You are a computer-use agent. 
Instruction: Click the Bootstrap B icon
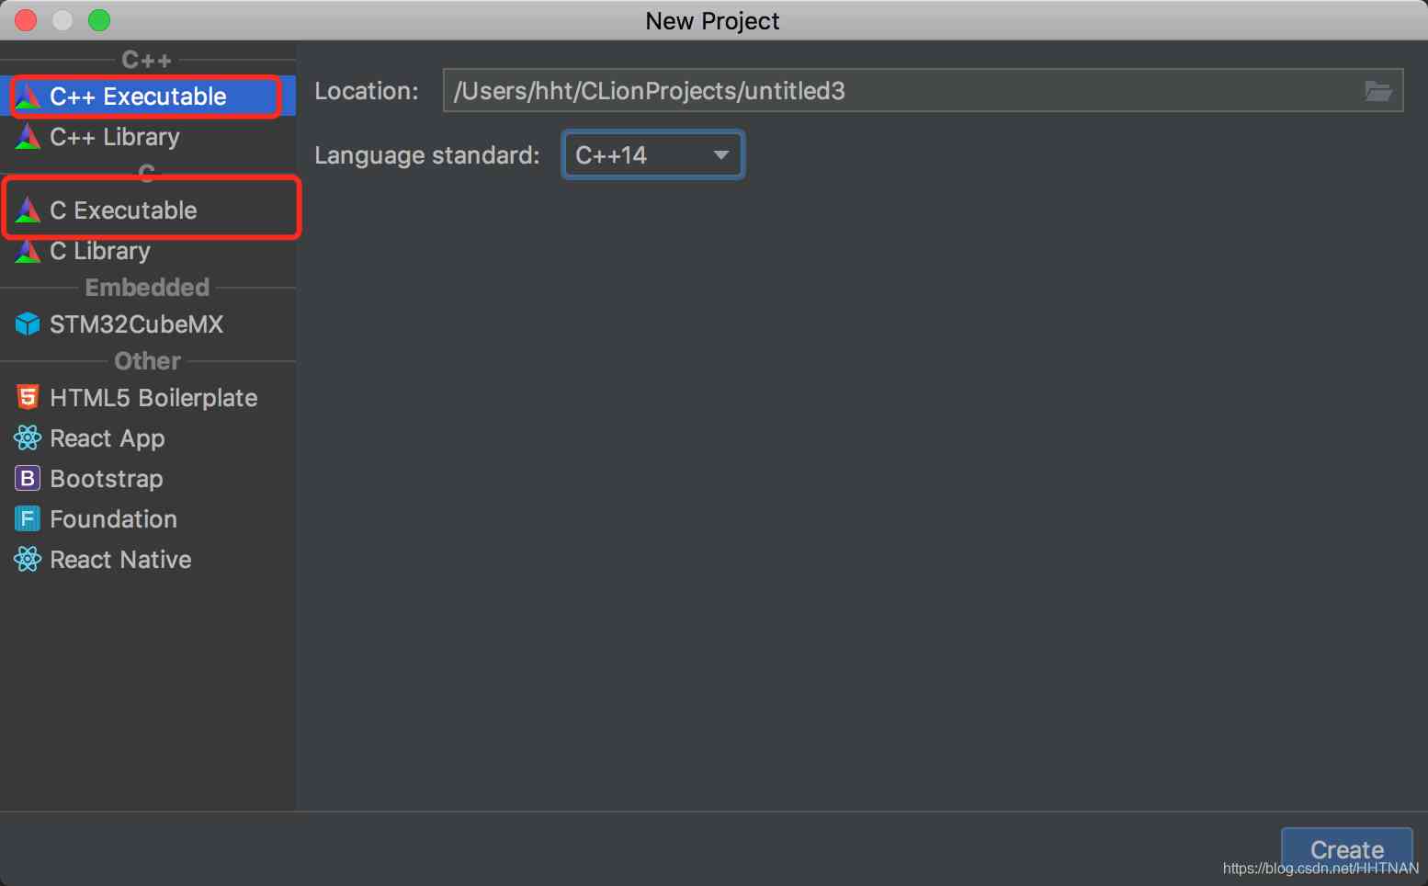click(x=28, y=479)
